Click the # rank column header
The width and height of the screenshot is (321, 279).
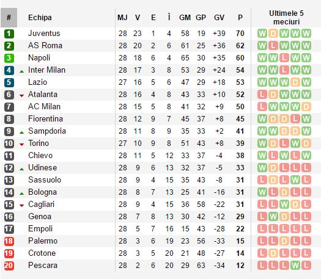(x=9, y=18)
